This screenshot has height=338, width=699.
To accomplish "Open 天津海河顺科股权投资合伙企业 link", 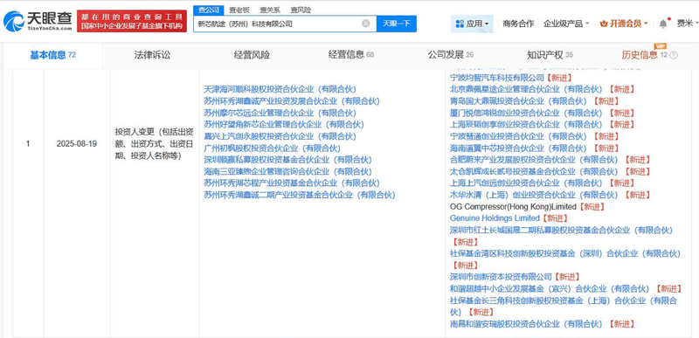I will click(x=280, y=89).
